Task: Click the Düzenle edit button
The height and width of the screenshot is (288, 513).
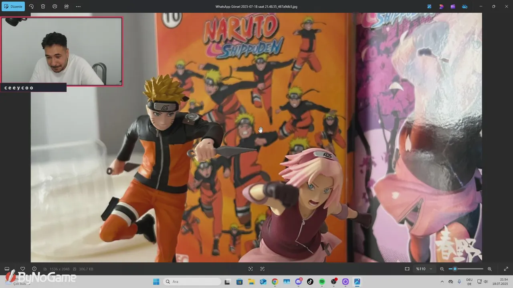Action: 13,6
